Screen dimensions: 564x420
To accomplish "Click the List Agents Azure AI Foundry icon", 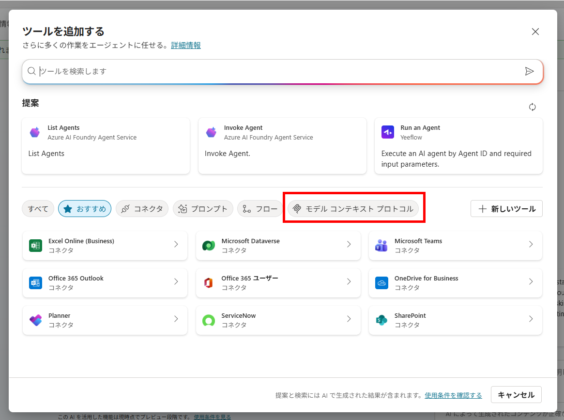I will (x=35, y=132).
